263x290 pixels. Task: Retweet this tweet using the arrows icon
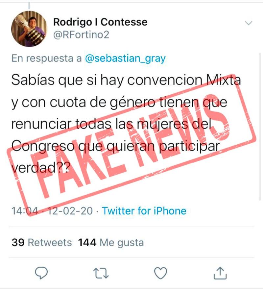tap(101, 273)
